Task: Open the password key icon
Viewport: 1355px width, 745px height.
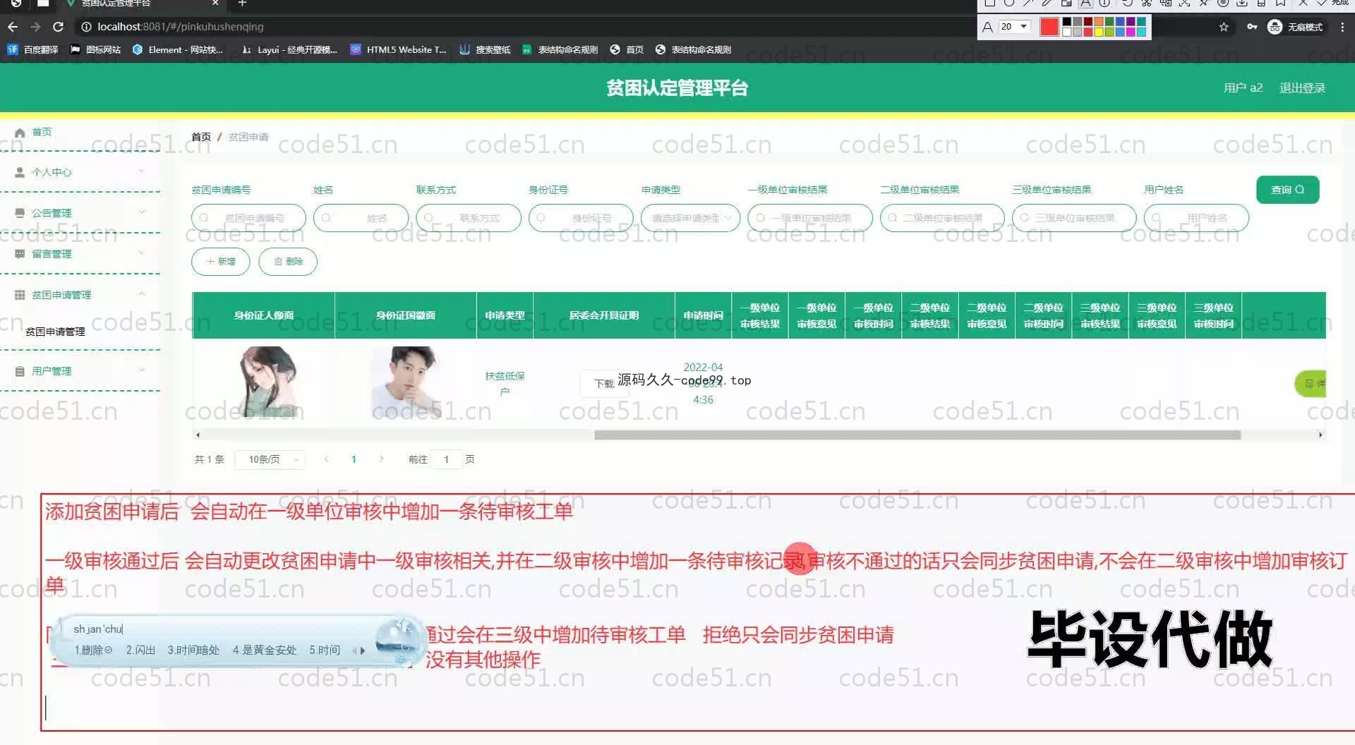Action: pyautogui.click(x=1251, y=27)
